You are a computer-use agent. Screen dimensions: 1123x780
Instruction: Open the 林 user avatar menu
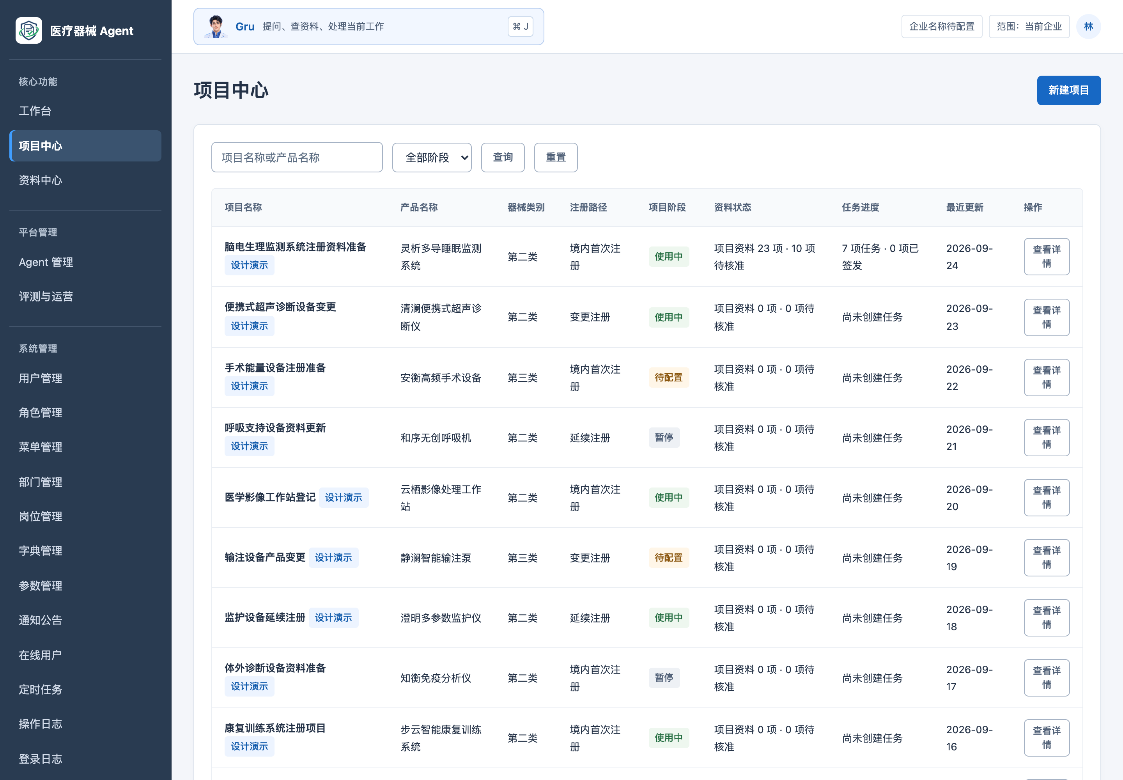tap(1088, 27)
